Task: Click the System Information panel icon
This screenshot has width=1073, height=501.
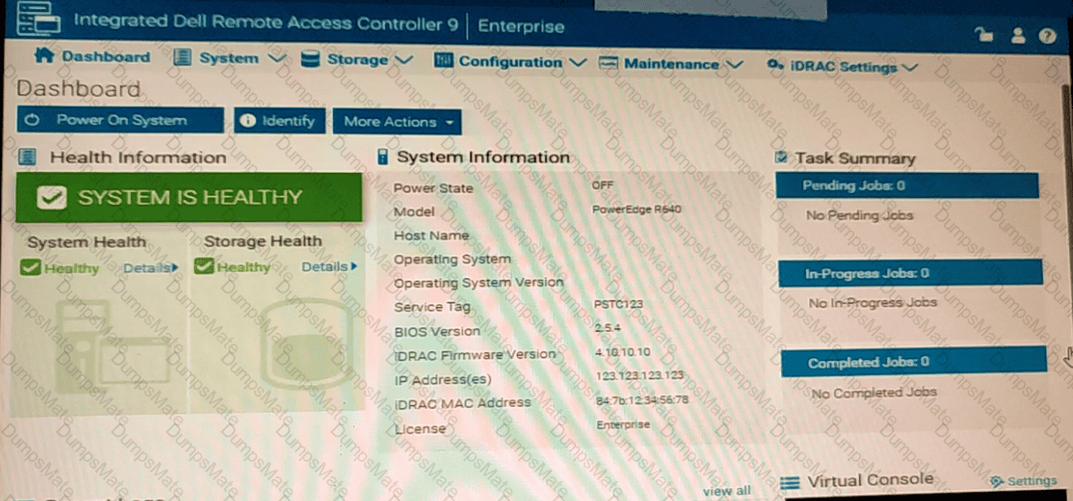Action: (x=382, y=157)
